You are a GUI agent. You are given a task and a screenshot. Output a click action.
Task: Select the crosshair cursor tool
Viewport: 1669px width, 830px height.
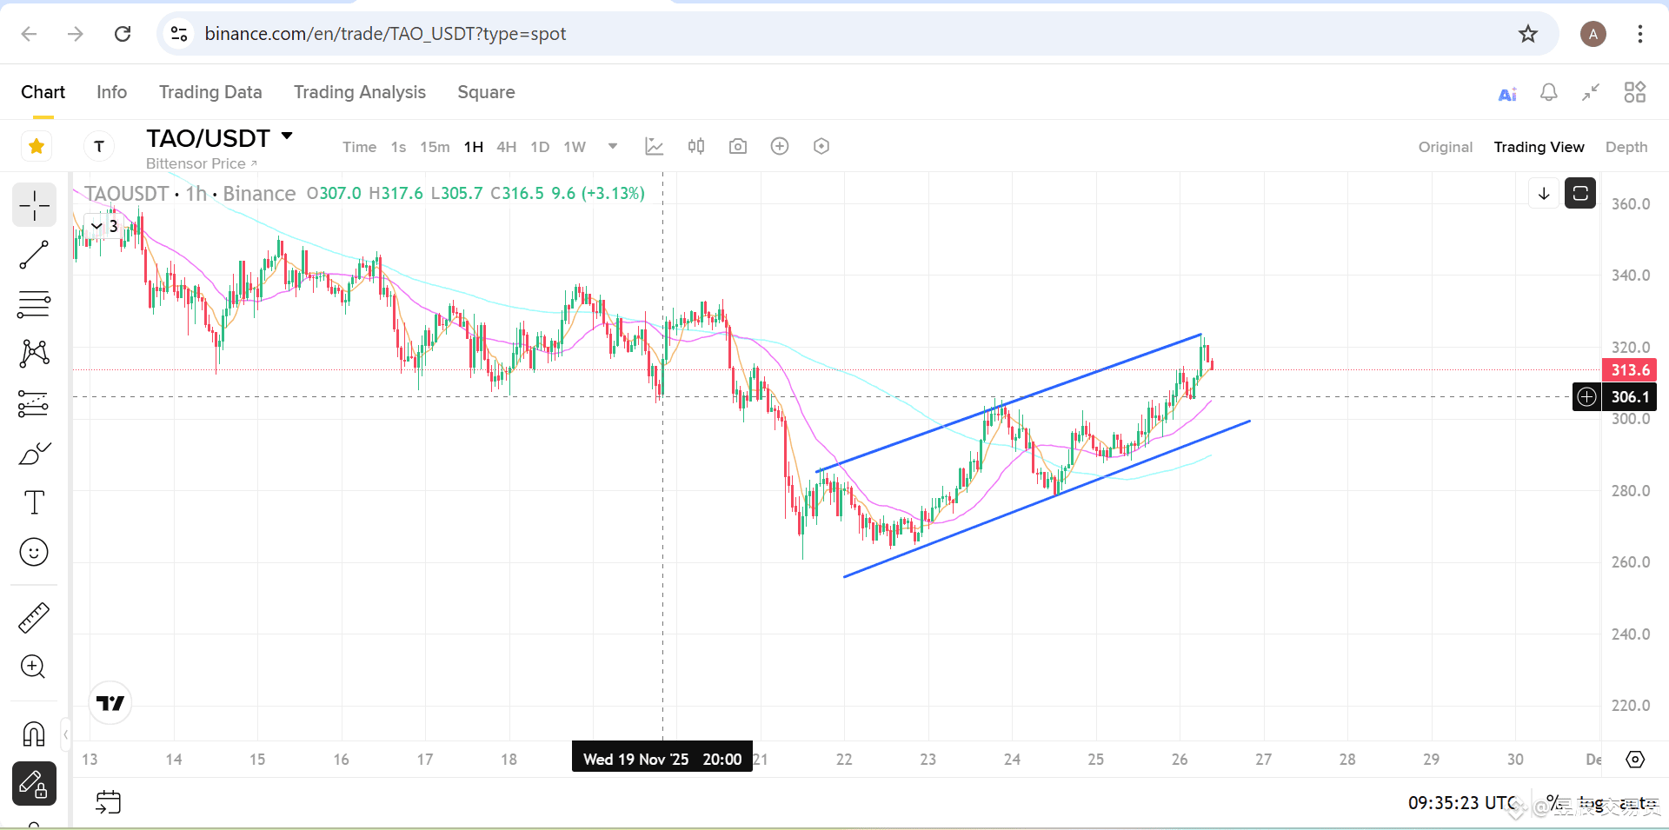tap(34, 205)
